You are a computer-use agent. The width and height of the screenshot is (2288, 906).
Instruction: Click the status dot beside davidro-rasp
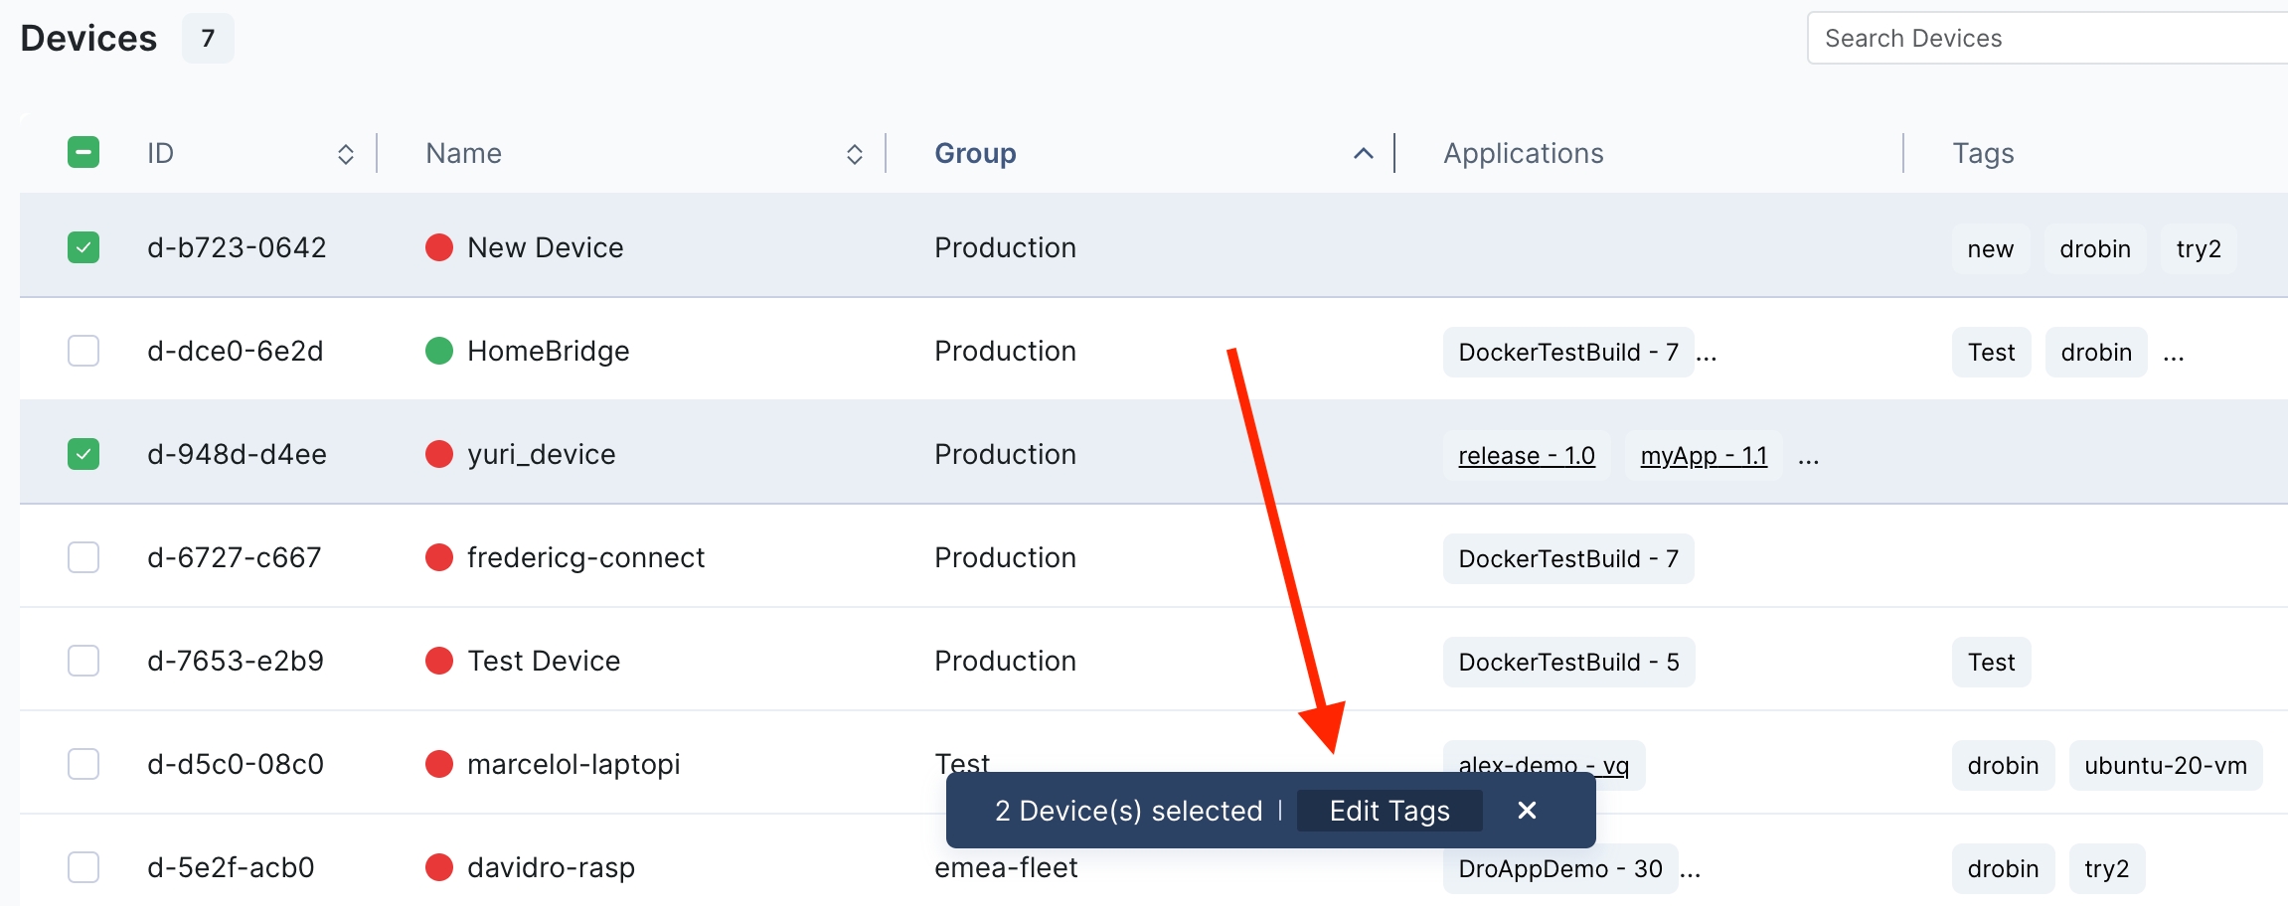(438, 867)
